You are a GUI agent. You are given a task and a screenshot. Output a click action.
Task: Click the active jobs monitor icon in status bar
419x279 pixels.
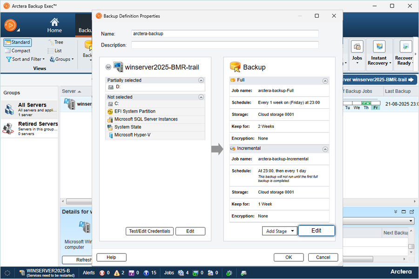pos(196,273)
